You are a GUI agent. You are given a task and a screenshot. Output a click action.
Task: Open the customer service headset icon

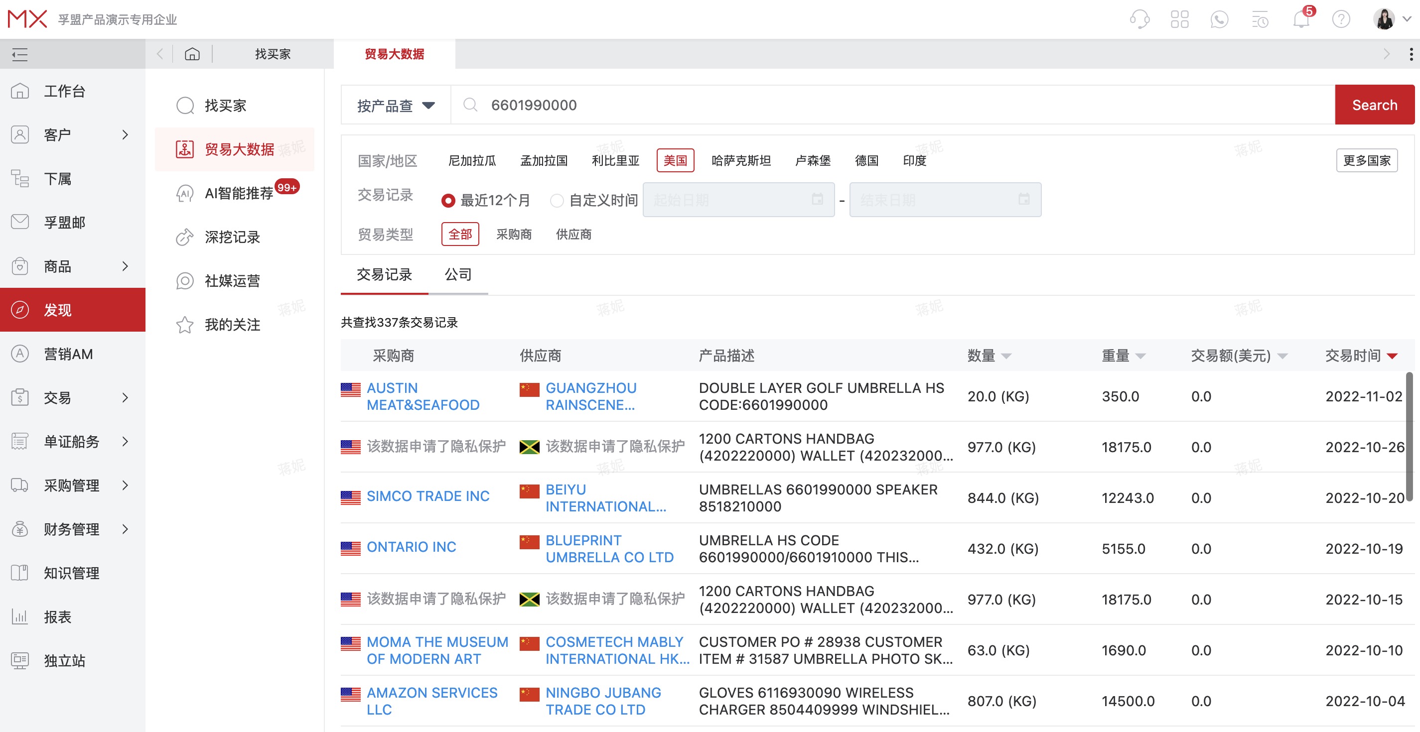[x=1140, y=19]
